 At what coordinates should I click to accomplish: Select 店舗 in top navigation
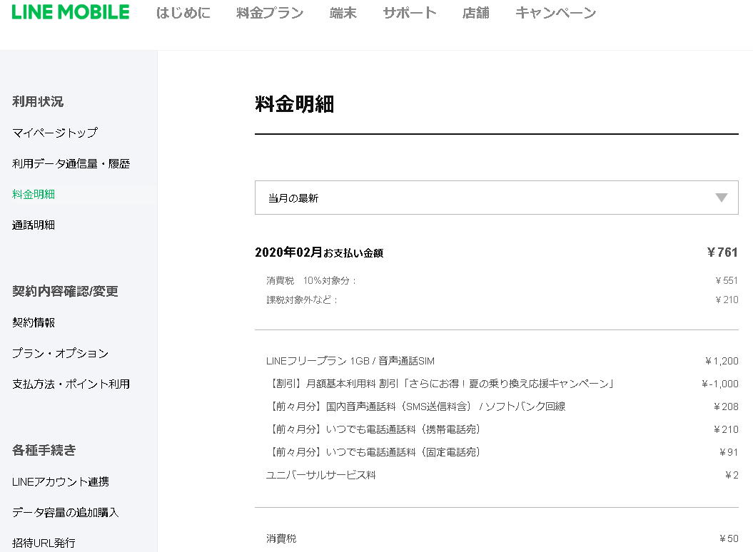coord(476,13)
